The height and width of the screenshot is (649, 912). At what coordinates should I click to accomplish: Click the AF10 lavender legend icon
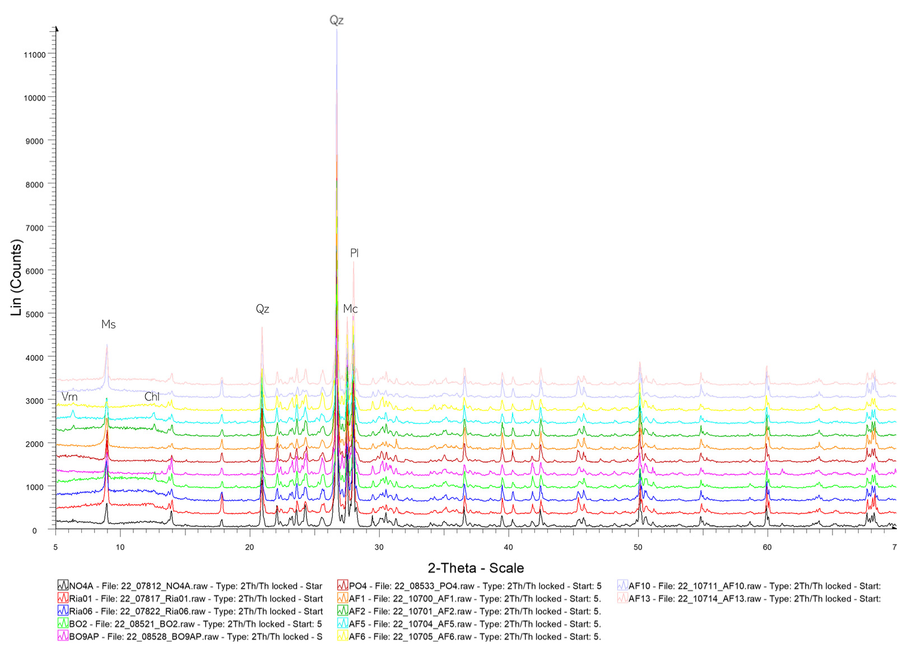pos(622,586)
